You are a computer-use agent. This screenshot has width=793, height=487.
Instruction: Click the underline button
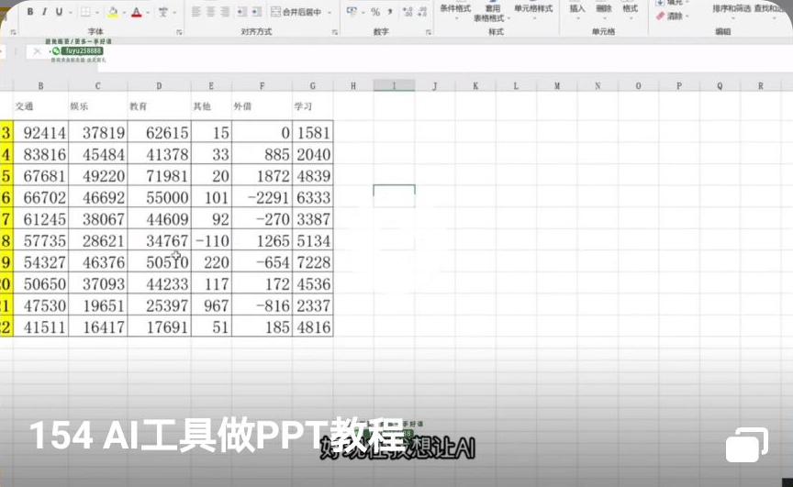(x=60, y=12)
